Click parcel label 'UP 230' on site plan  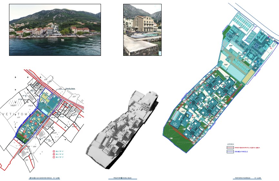point(20,99)
